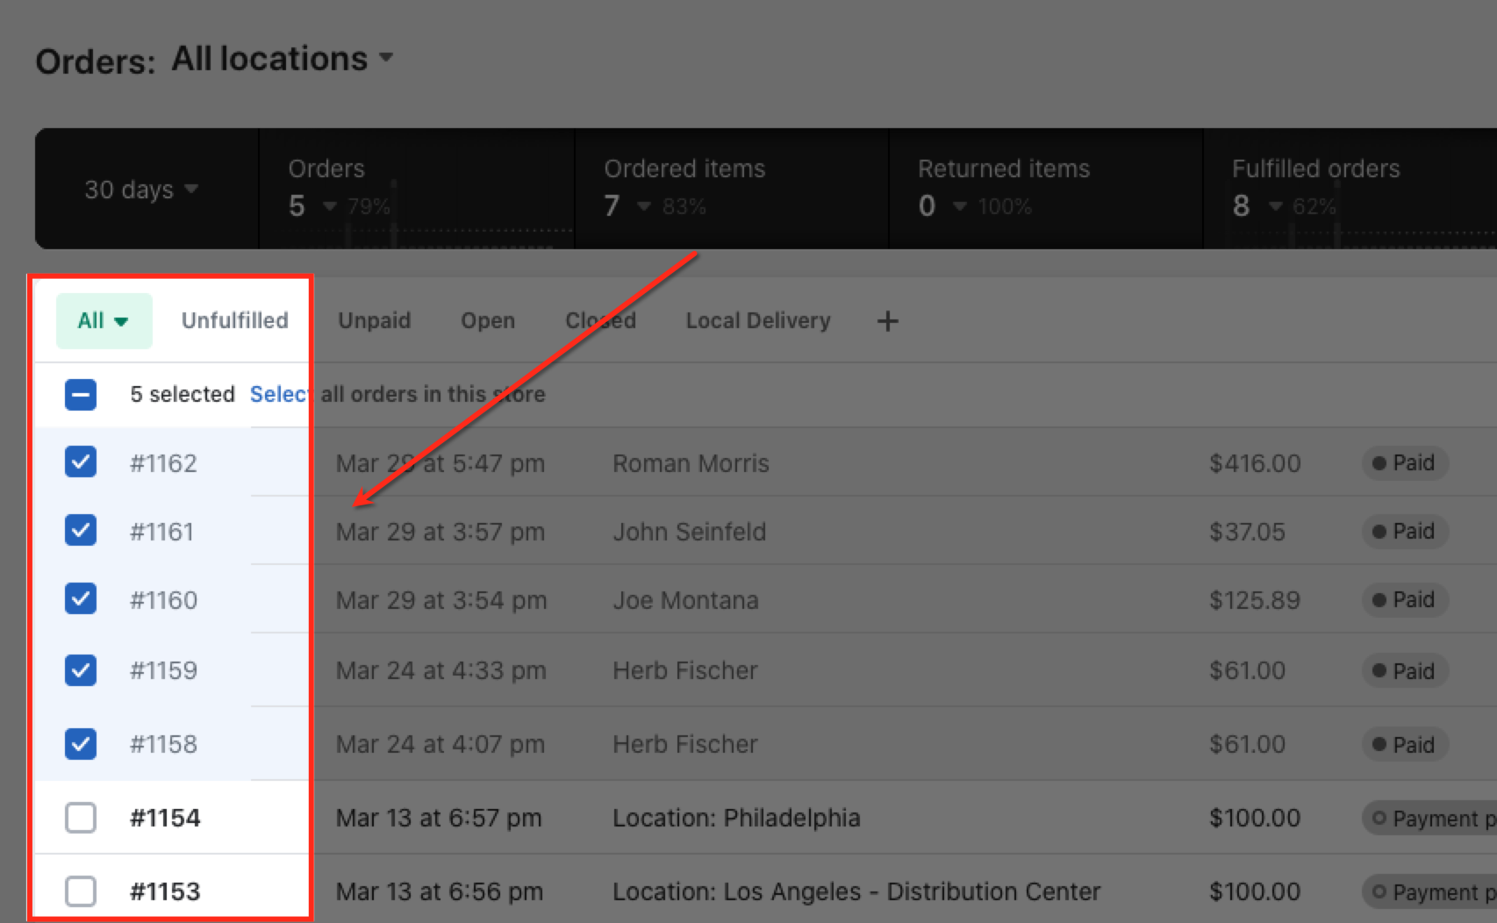This screenshot has height=923, width=1497.
Task: Click Select all orders in this store
Action: pyautogui.click(x=397, y=394)
